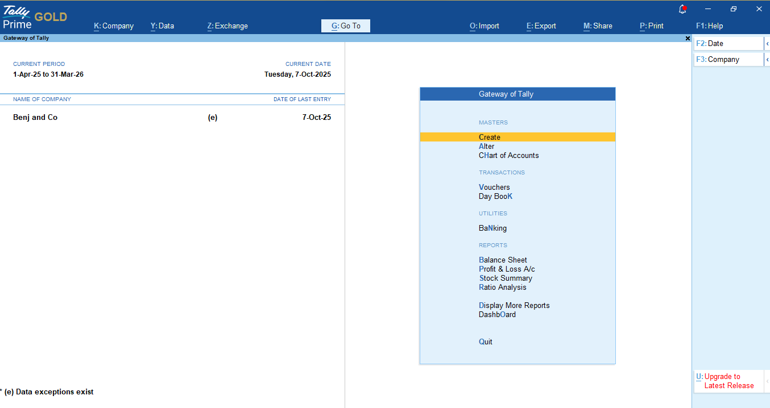Click the TallyPrime Gold logo
The image size is (770, 408).
click(x=35, y=16)
